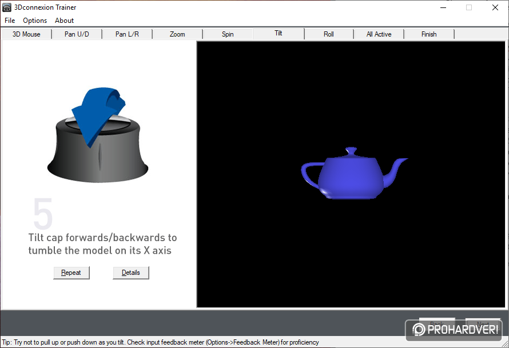
Task: Switch to the 3D Mouse tab
Action: (26, 34)
